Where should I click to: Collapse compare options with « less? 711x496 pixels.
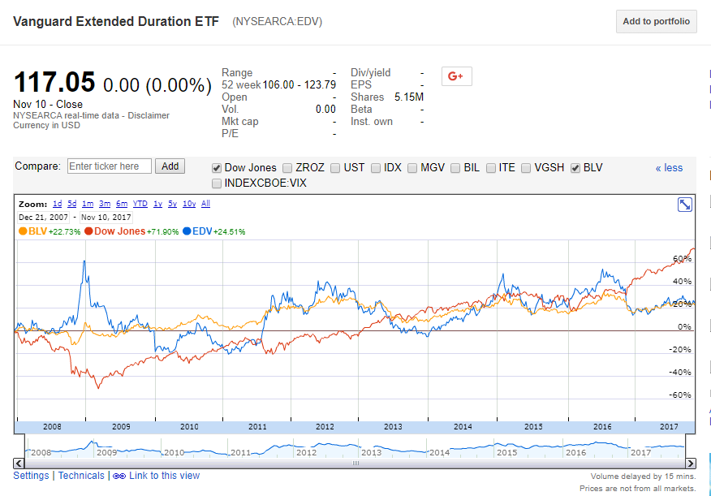pos(669,168)
